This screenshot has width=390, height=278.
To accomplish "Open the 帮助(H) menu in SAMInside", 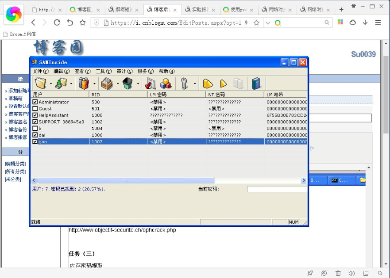I will 166,71.
